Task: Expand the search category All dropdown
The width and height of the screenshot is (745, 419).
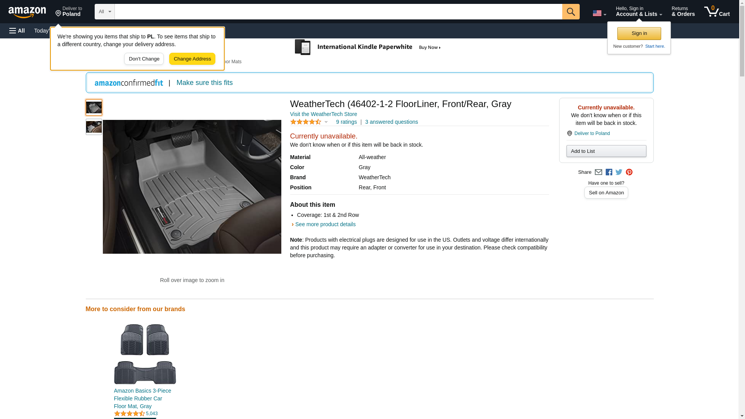Action: pos(105,12)
